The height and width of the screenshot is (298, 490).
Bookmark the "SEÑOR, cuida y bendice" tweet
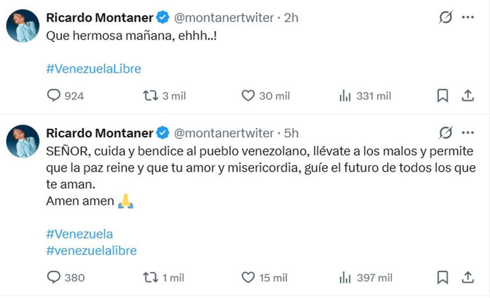click(442, 277)
